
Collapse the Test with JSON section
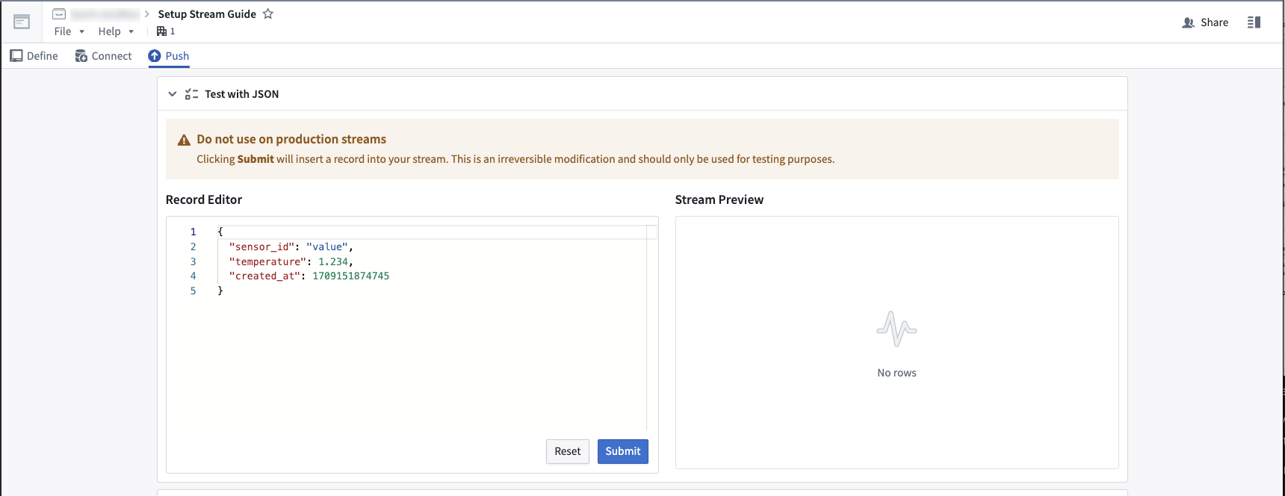(x=173, y=94)
